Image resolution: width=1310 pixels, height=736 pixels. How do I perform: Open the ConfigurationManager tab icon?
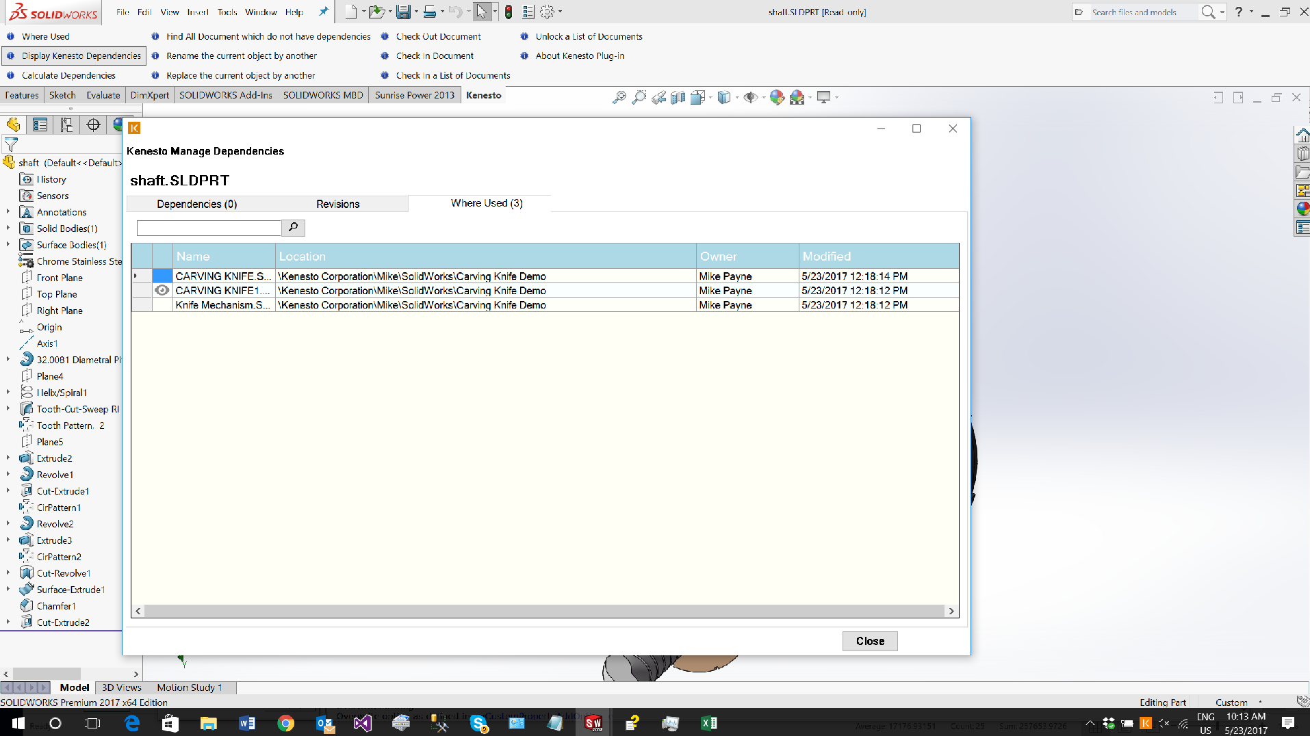[66, 124]
